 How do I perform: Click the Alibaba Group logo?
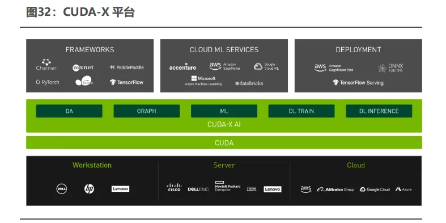(x=335, y=190)
